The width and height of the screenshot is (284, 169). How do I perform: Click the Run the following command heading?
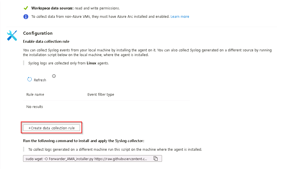coord(84,141)
